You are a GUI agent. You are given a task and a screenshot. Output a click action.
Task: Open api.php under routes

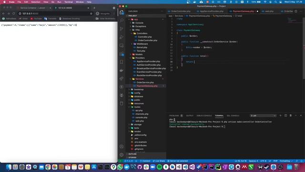tap(139, 110)
